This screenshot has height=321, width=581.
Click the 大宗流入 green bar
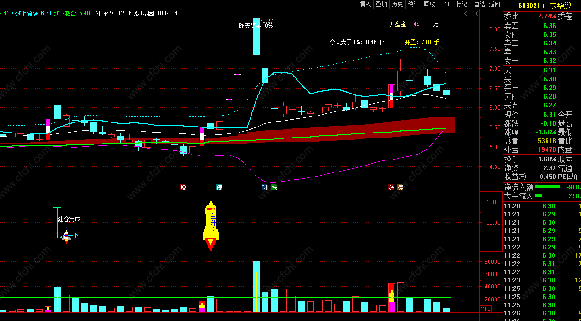(539, 196)
